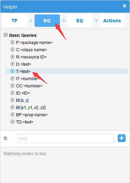Screen dimensions: 130x183
Task: Choose the ID:<ID> query item
Action: [x=23, y=93]
